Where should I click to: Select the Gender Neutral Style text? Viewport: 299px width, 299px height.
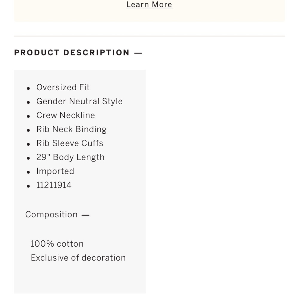[79, 101]
